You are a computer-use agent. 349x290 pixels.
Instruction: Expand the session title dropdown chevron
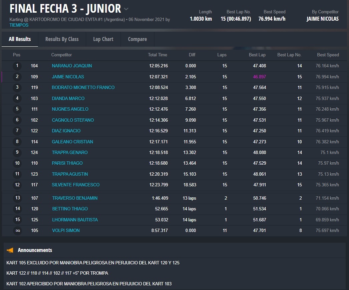126,9
